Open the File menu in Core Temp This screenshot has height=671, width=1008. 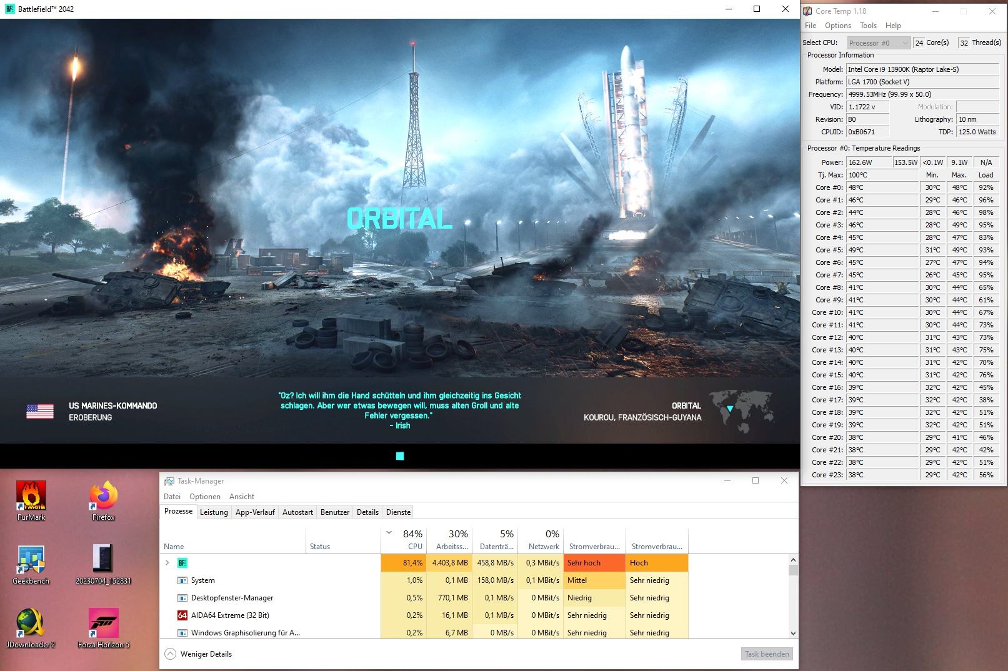(811, 26)
